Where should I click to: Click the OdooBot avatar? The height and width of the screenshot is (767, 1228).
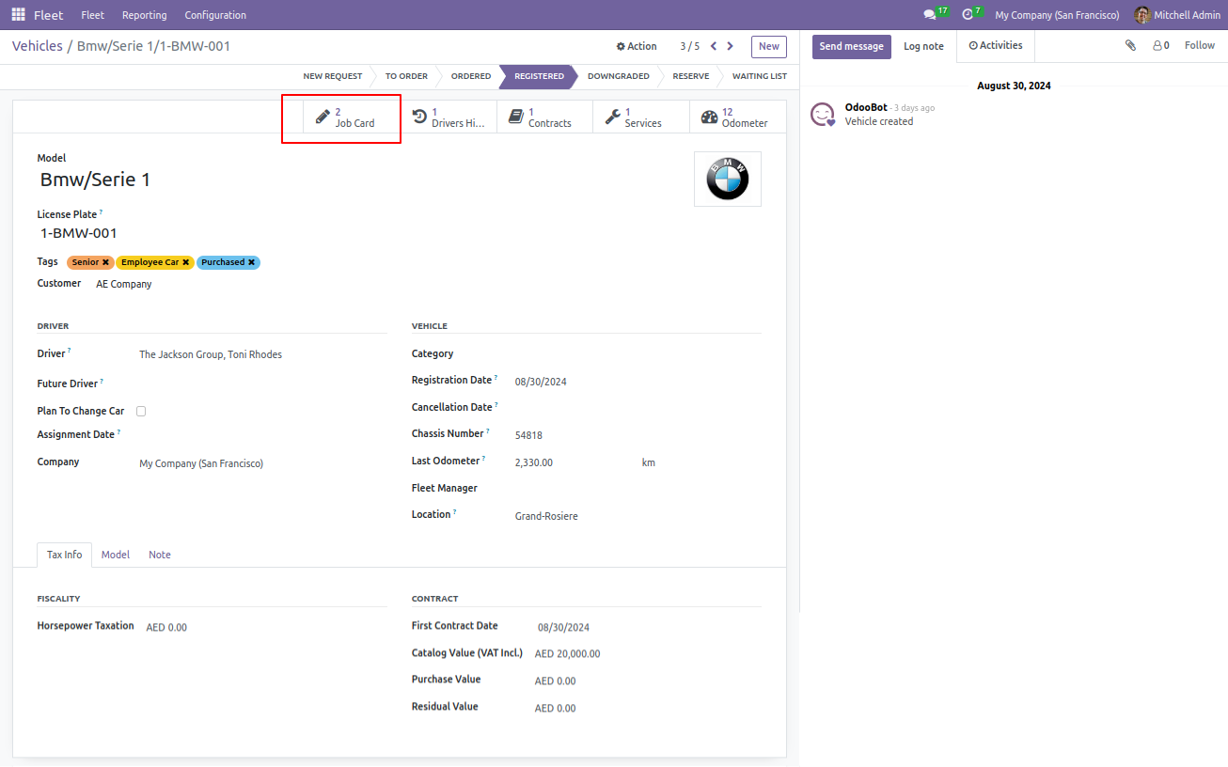tap(823, 115)
